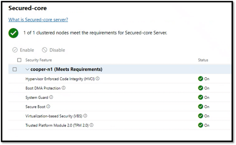236x145 pixels.
Task: Click 'cooper-n1 (Meets Requirements)' node title
Action: [x=66, y=69]
